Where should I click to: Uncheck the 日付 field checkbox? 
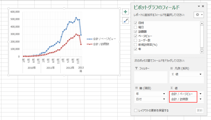click(x=135, y=23)
